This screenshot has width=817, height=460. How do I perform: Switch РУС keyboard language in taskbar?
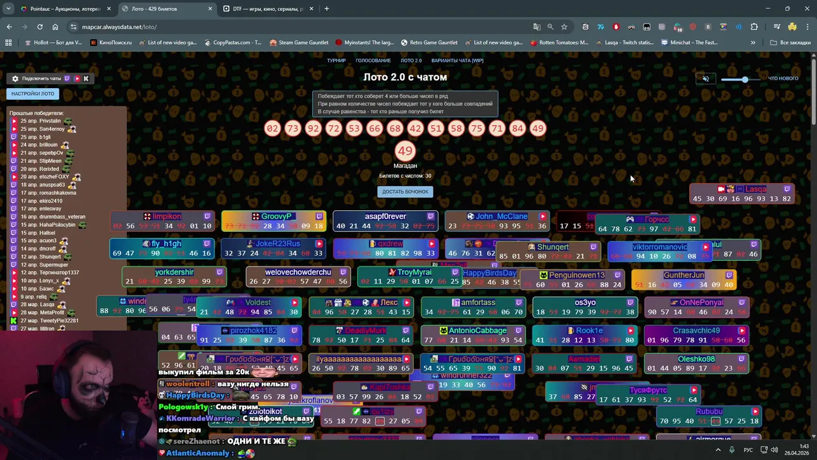[x=748, y=450]
